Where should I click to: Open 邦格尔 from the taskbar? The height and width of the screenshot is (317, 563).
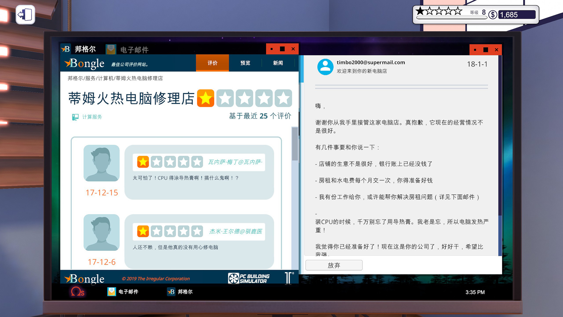180,291
